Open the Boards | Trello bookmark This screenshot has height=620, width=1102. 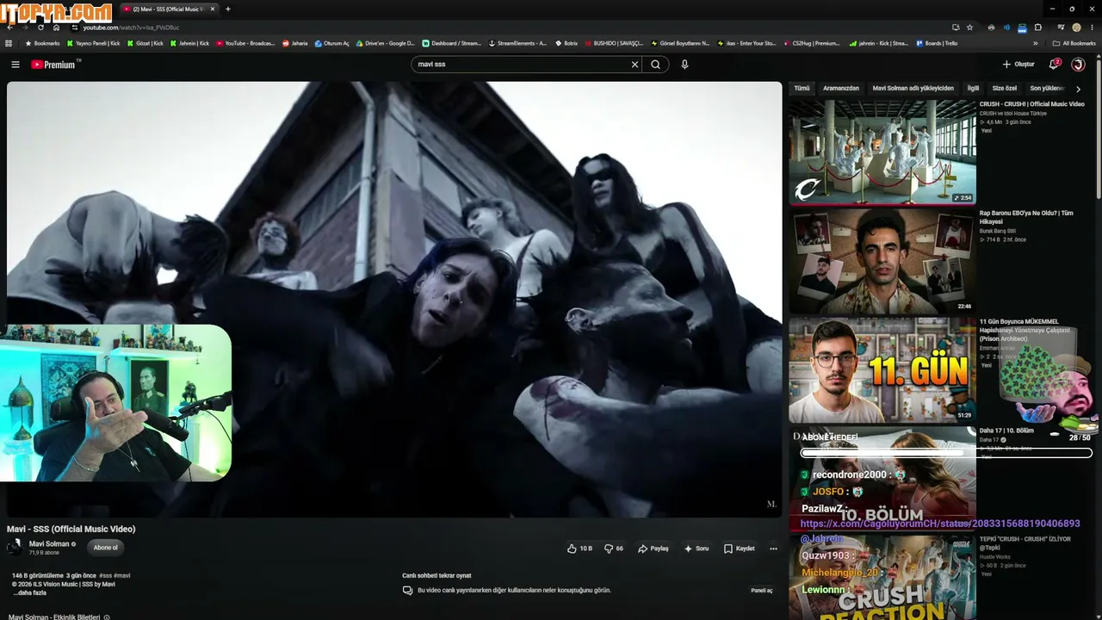pyautogui.click(x=937, y=43)
